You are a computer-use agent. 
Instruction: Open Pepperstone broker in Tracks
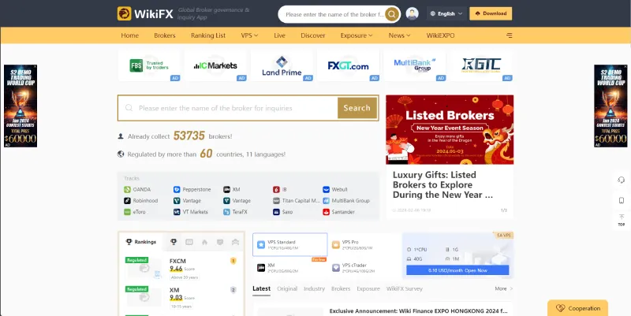pyautogui.click(x=192, y=189)
